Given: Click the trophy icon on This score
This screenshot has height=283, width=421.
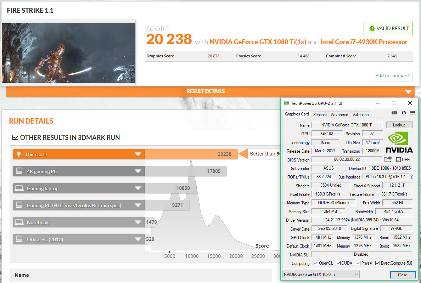Looking at the screenshot, I should coord(18,154).
